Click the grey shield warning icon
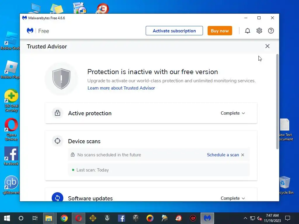 [x=61, y=79]
